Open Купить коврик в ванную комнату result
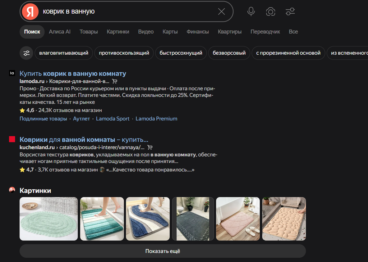 coord(73,73)
